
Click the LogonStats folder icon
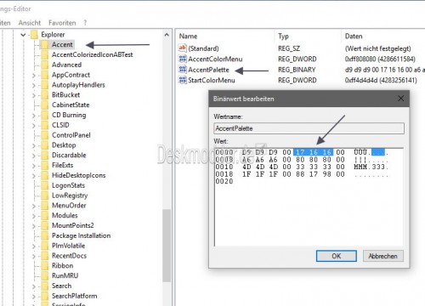pyautogui.click(x=44, y=185)
